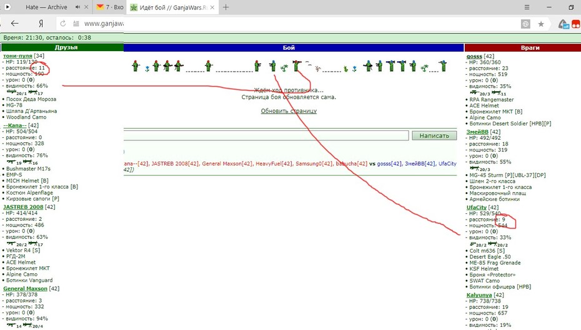Bookmark the page with the star icon
This screenshot has width=581, height=330.
541,24
